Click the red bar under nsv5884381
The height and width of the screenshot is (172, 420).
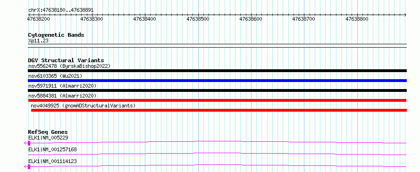coord(217,100)
